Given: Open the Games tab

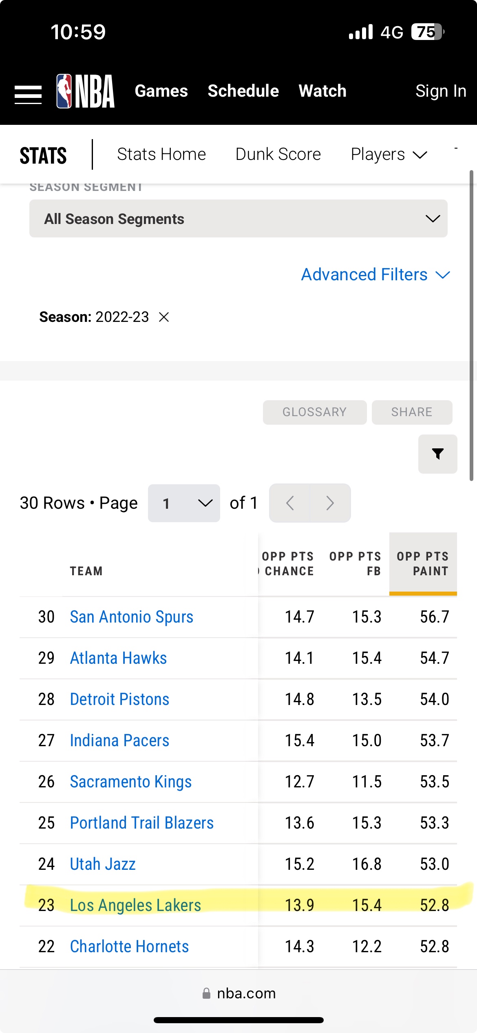Looking at the screenshot, I should pyautogui.click(x=161, y=91).
